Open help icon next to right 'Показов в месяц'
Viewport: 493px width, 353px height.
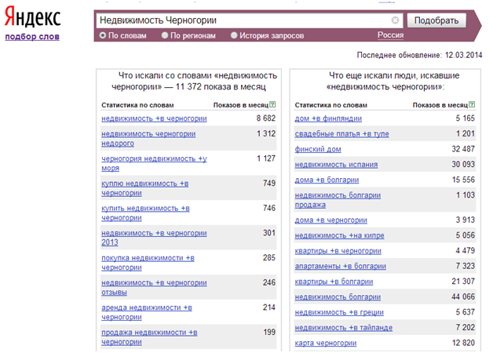[472, 104]
